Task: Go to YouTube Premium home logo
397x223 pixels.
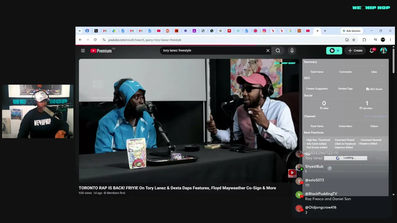Action: (x=101, y=50)
